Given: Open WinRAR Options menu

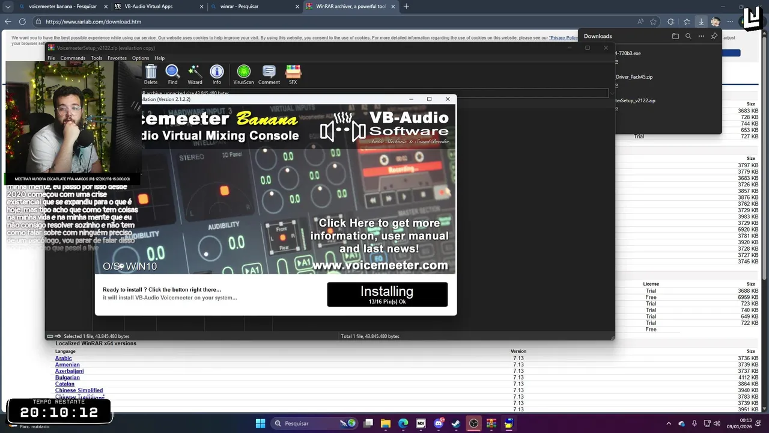Looking at the screenshot, I should [x=141, y=58].
